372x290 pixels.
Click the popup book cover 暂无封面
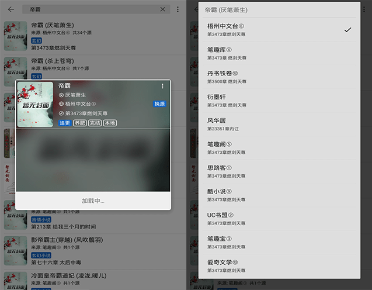point(35,105)
